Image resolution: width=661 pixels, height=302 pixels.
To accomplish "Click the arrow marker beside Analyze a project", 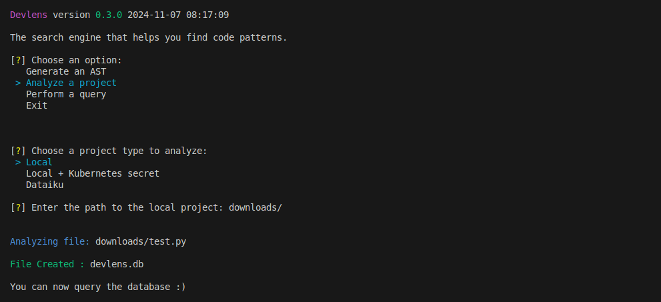I will pyautogui.click(x=18, y=83).
